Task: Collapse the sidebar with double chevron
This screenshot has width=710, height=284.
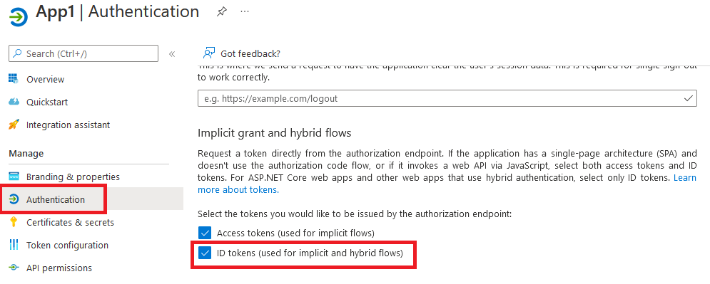Action: pos(172,53)
